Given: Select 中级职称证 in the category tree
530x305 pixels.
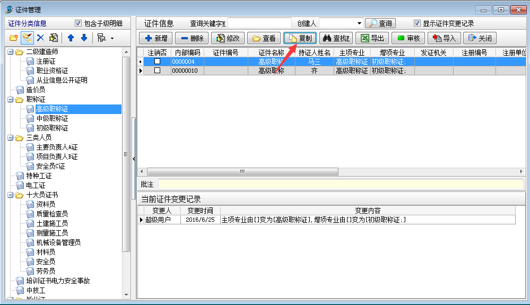Looking at the screenshot, I should point(52,119).
